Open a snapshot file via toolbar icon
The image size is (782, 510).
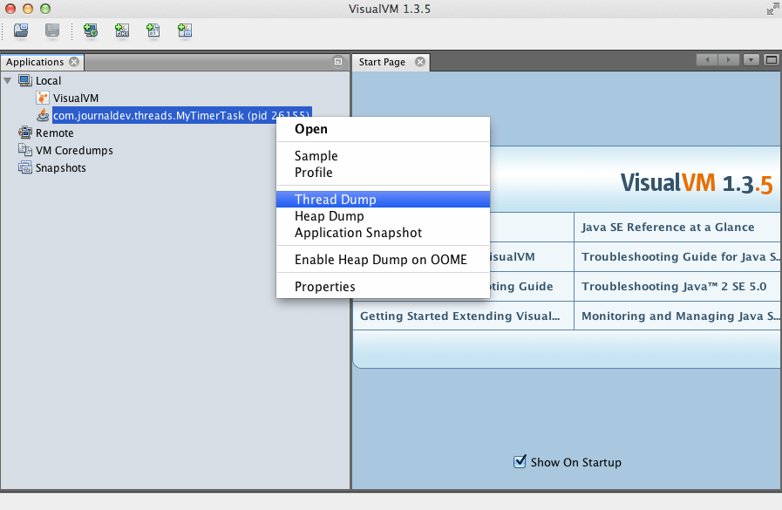pos(19,31)
